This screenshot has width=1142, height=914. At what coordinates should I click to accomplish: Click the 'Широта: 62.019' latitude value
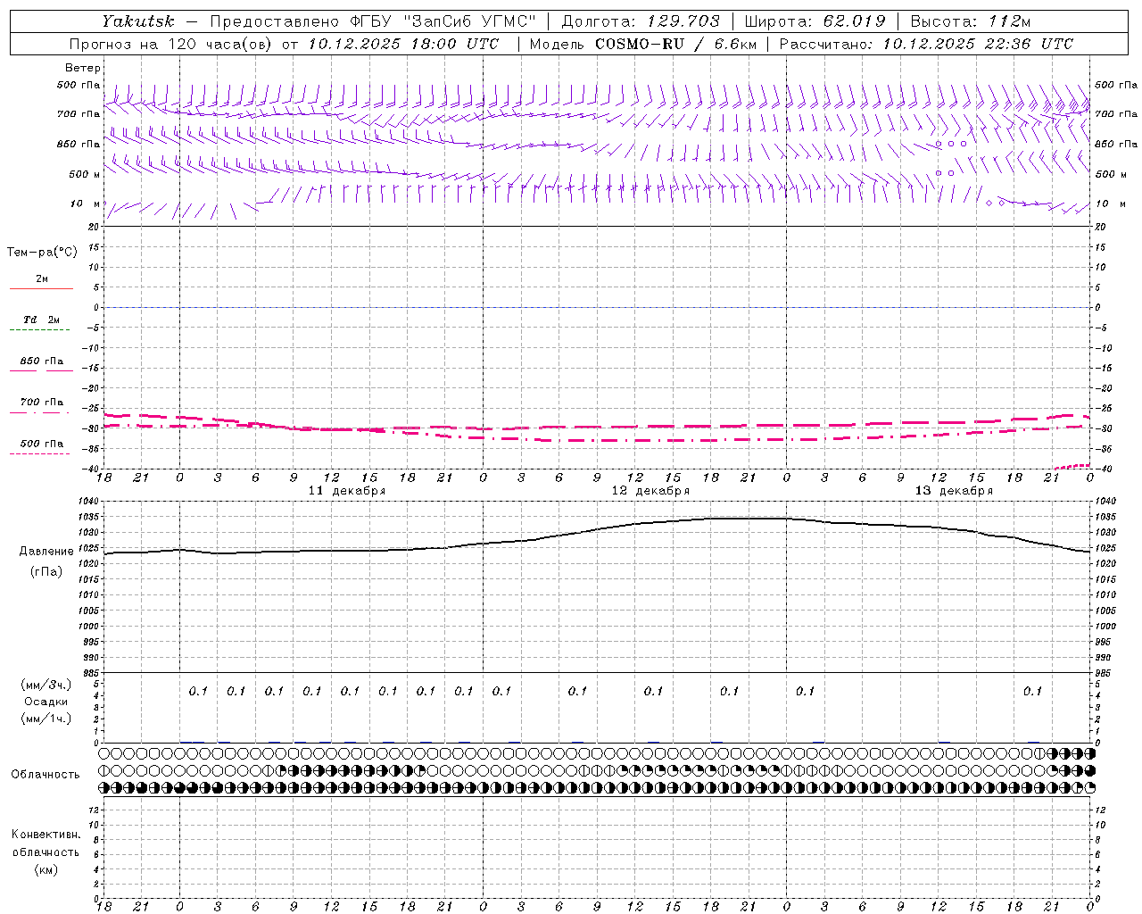pyautogui.click(x=814, y=21)
